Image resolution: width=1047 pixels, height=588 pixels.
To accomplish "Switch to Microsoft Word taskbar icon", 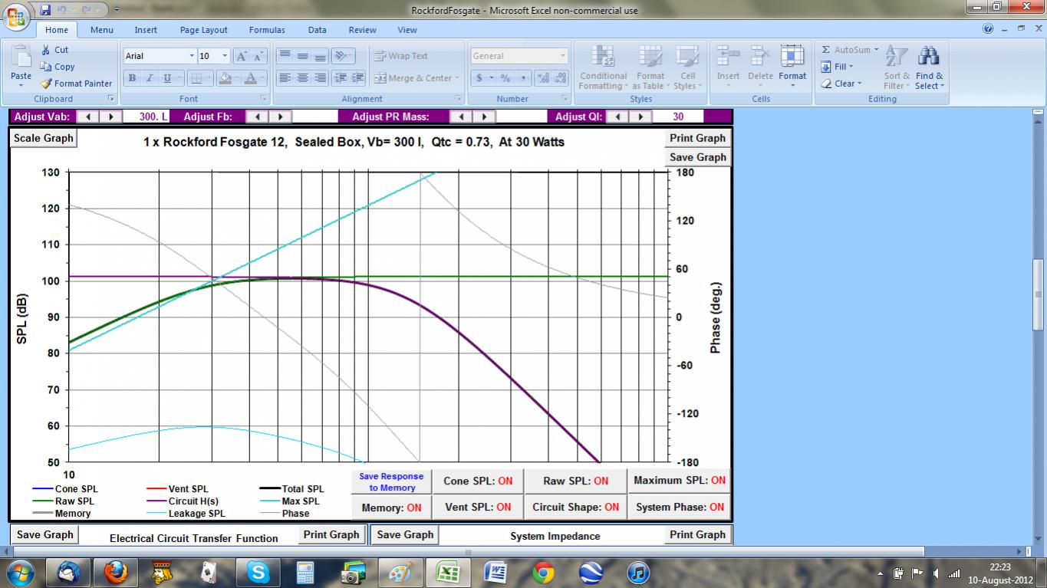I will [496, 573].
